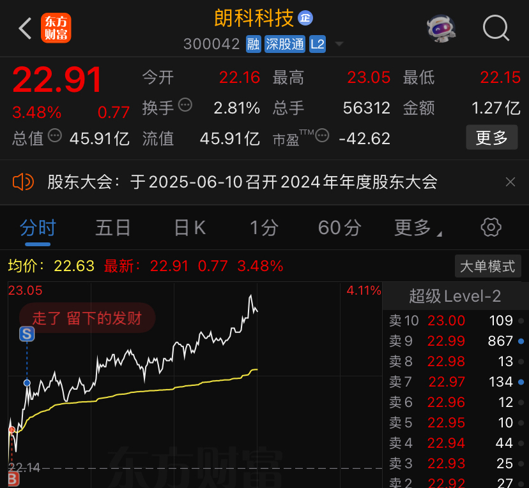Switch to the 60分 tab
The width and height of the screenshot is (529, 488).
pos(339,228)
